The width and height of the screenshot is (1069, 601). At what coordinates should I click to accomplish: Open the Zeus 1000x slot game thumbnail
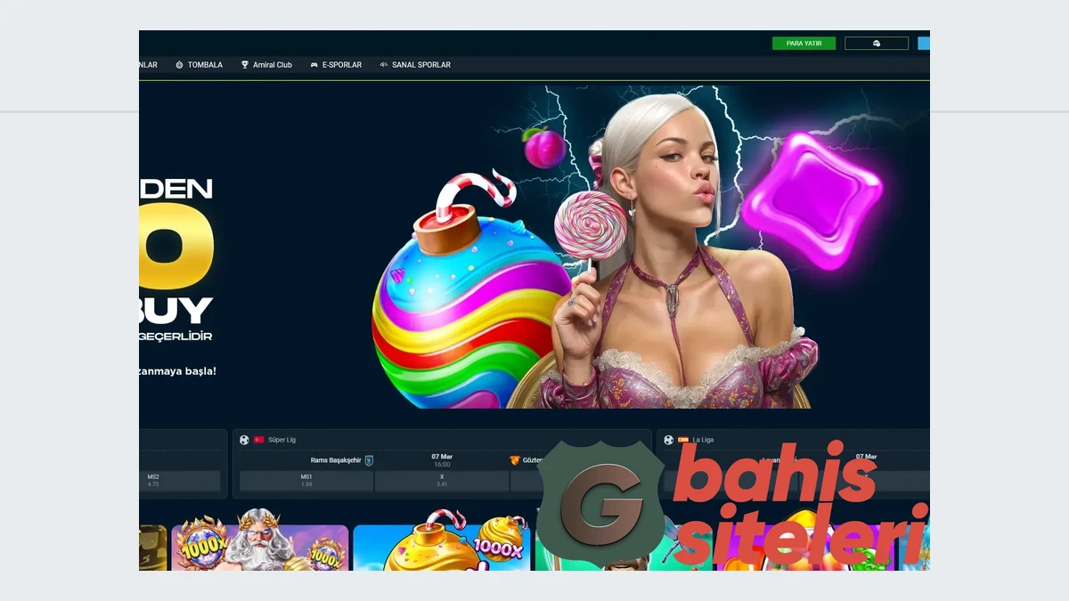259,547
